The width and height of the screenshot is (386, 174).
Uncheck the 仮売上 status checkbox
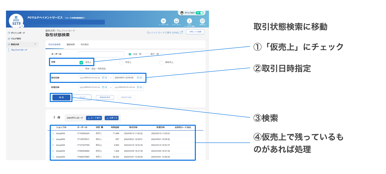[x=81, y=62]
